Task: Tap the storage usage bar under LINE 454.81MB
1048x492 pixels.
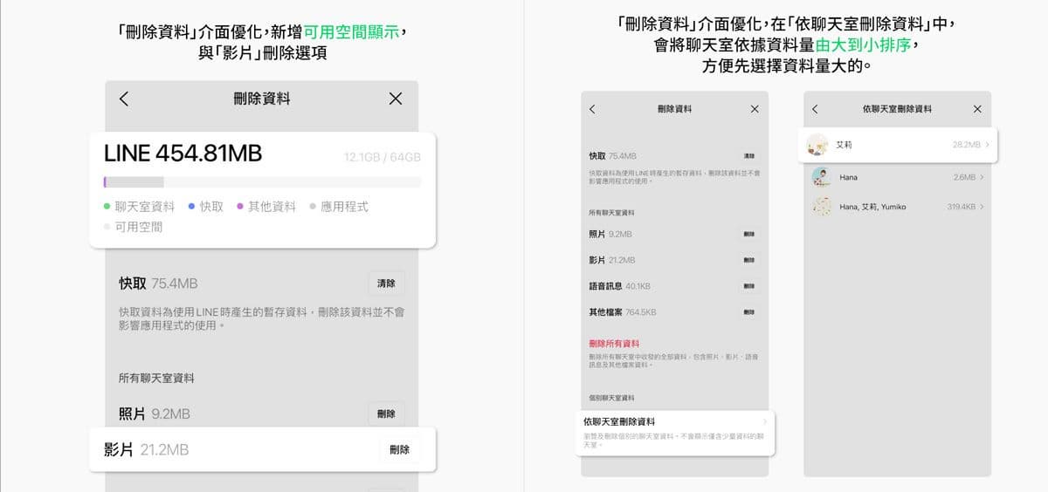Action: pos(262,182)
